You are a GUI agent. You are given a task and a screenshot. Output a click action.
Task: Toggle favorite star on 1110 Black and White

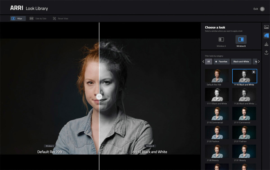click(254, 72)
